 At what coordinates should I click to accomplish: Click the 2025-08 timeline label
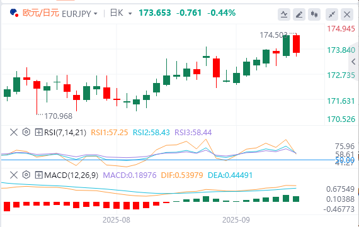coord(117,220)
